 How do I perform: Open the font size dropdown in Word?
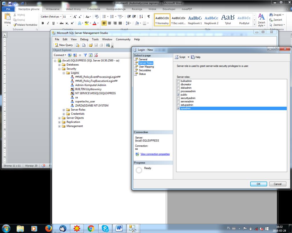(x=71, y=17)
